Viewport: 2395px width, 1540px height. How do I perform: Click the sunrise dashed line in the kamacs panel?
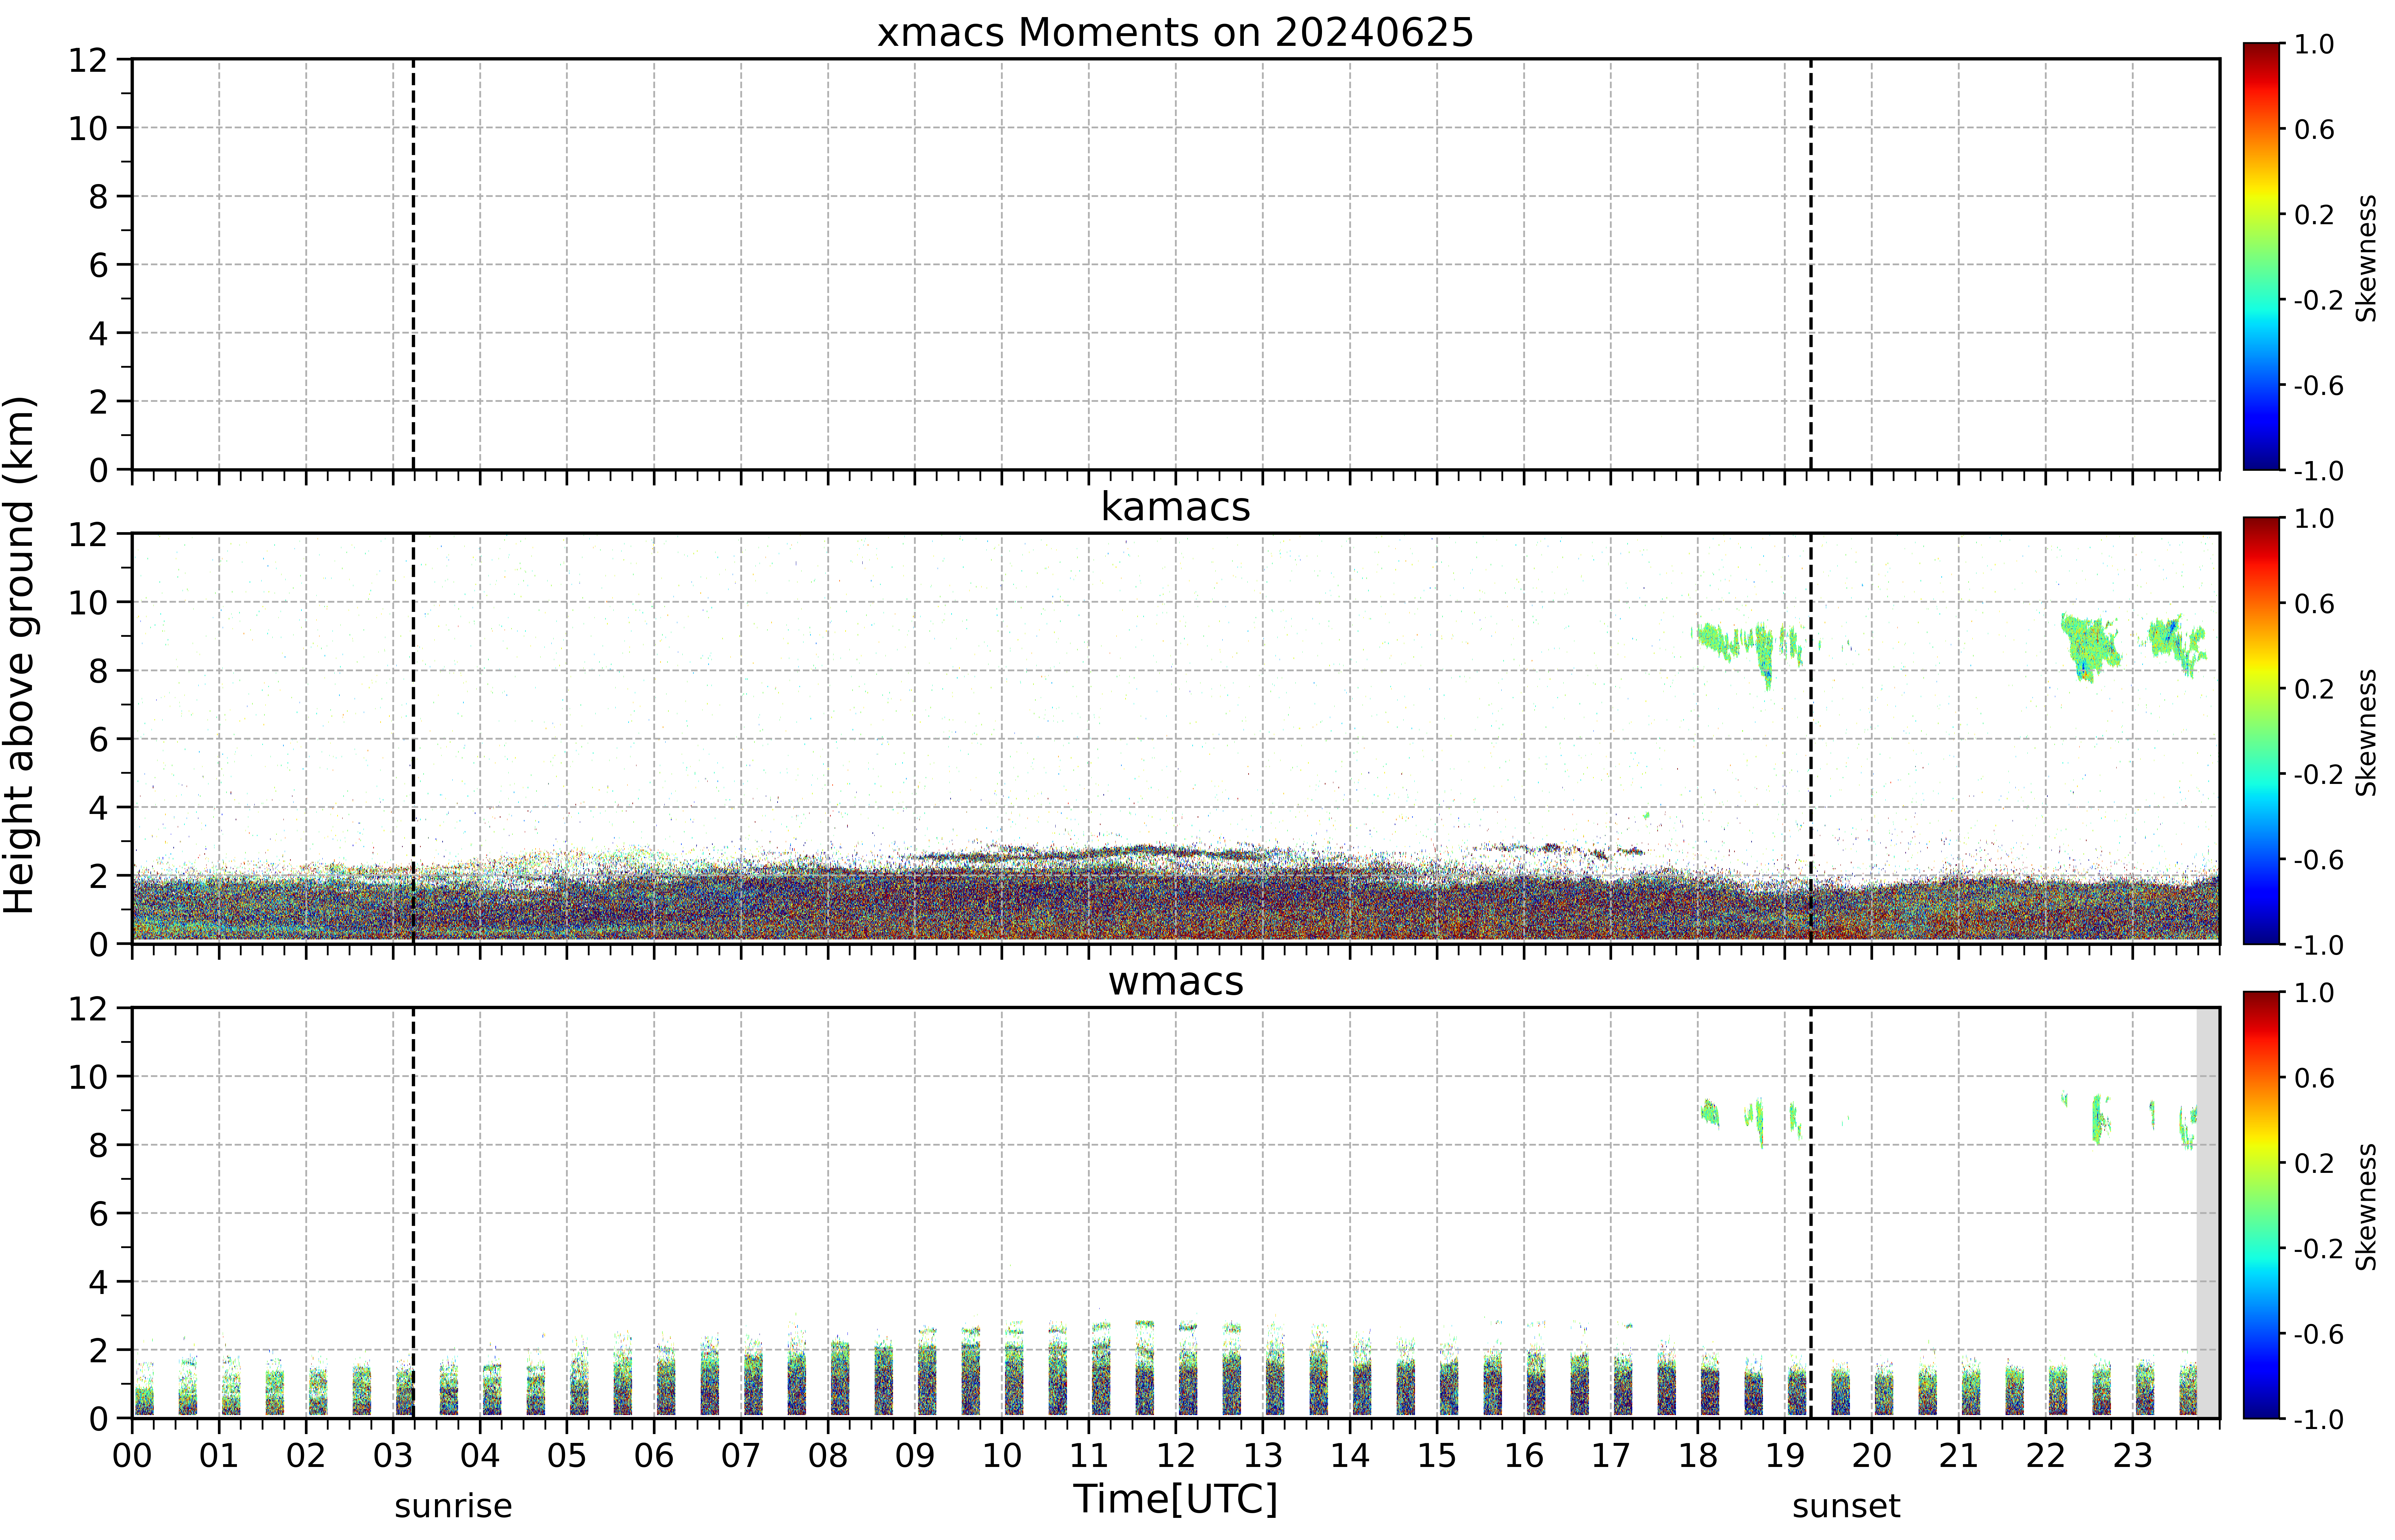tap(413, 738)
